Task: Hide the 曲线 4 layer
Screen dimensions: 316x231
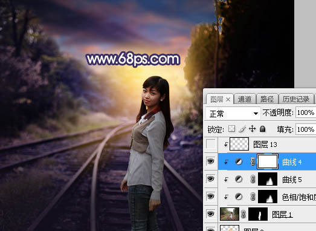Action: click(x=211, y=161)
